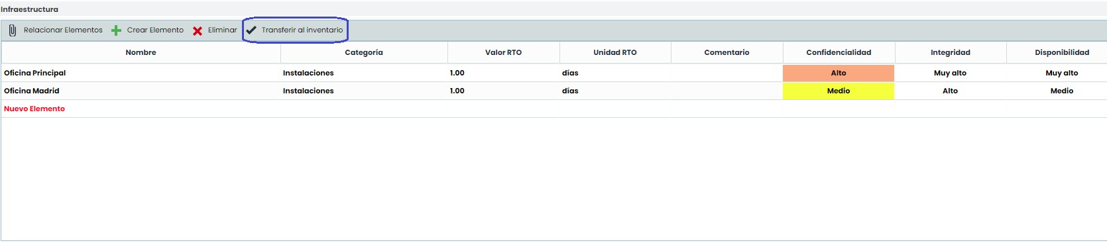Click the red X Eliminar icon
This screenshot has height=243, width=1107.
(x=198, y=31)
